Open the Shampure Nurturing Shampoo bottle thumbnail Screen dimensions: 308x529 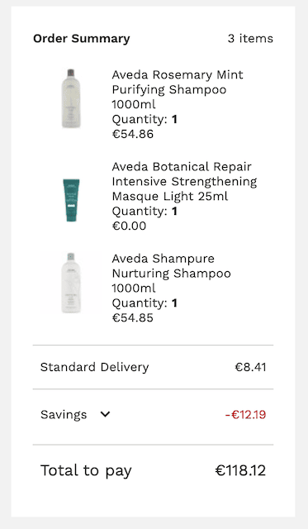tap(71, 283)
